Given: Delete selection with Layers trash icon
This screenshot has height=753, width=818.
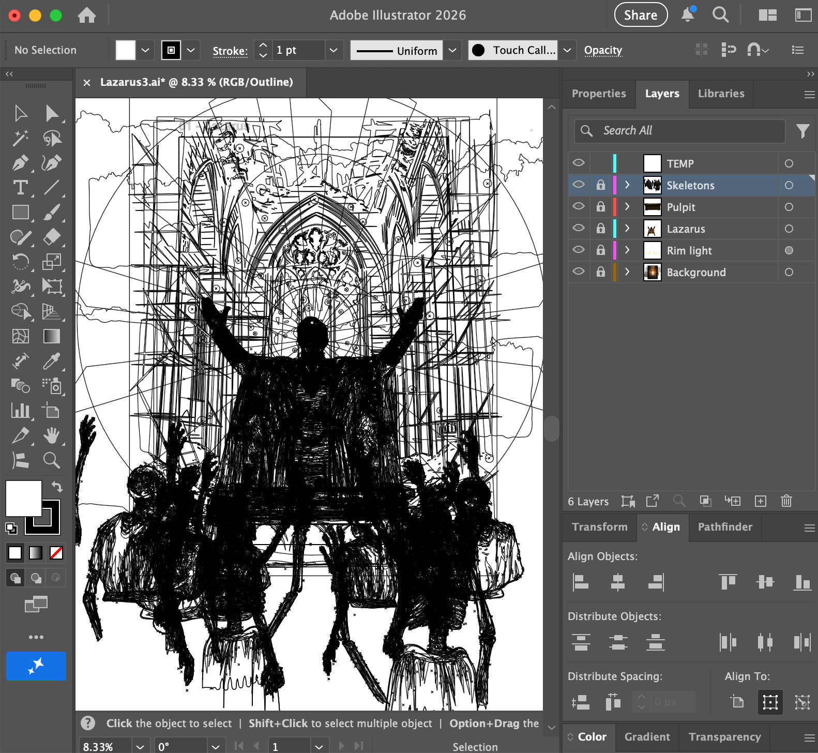Looking at the screenshot, I should click(x=786, y=501).
